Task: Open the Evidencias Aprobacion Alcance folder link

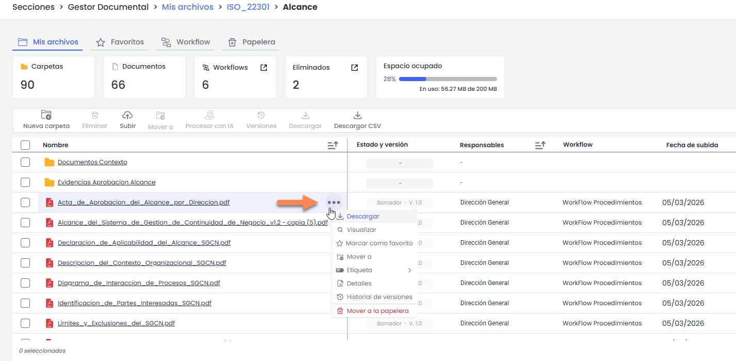Action: (x=106, y=182)
